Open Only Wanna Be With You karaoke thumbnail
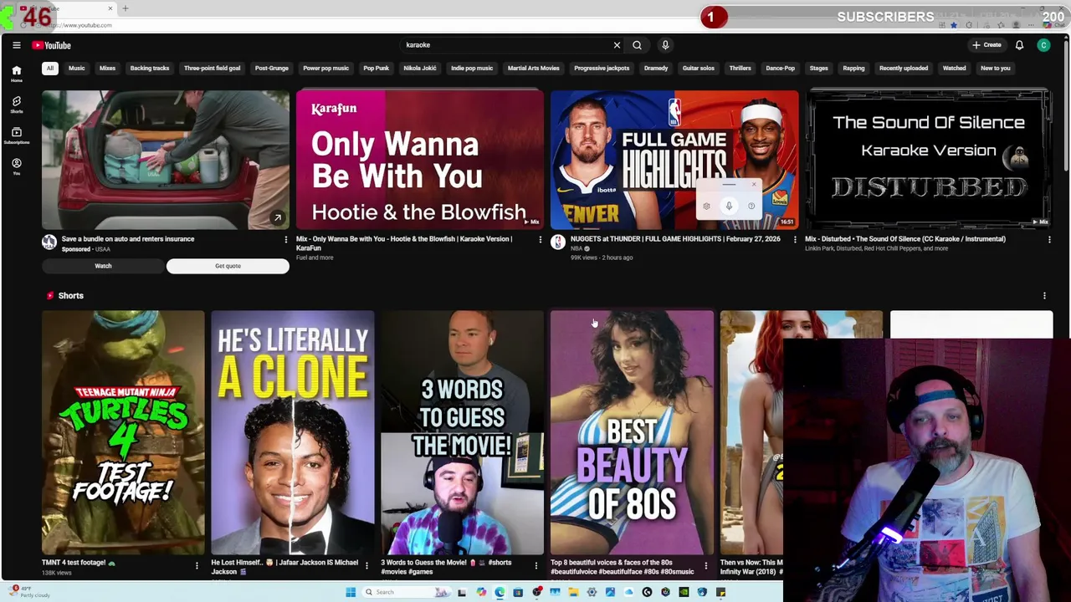Viewport: 1071px width, 602px height. (420, 160)
